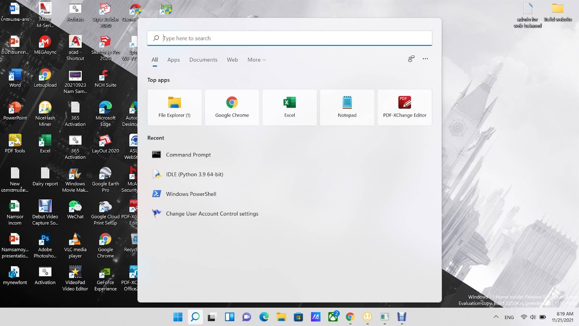Open File Explorer on the taskbar
Viewport: 579px width, 326px height.
pos(281,317)
